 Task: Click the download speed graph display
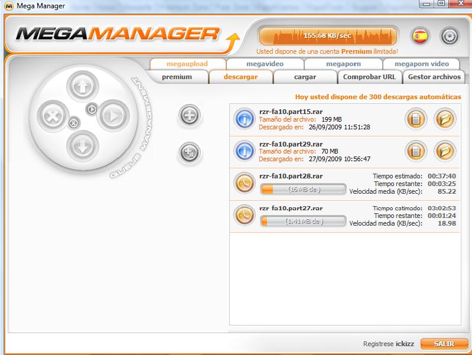pos(328,35)
